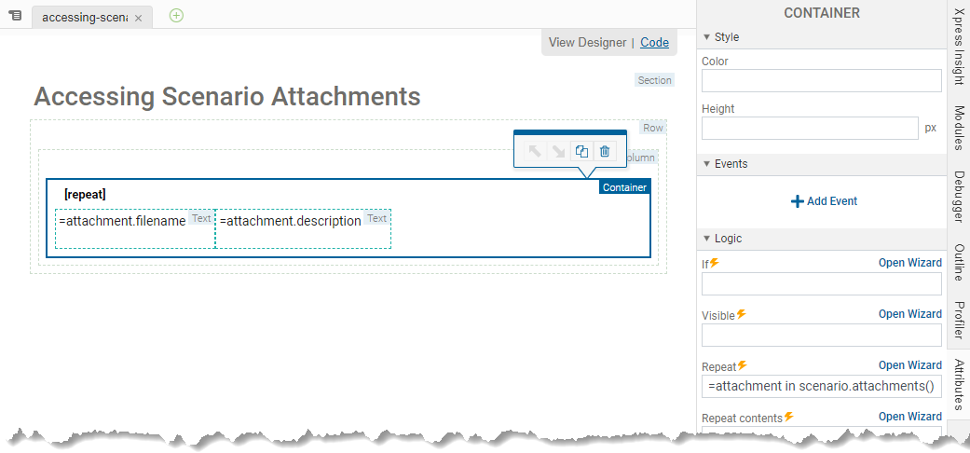The height and width of the screenshot is (453, 970).
Task: Collapse the Events section
Action: (707, 164)
